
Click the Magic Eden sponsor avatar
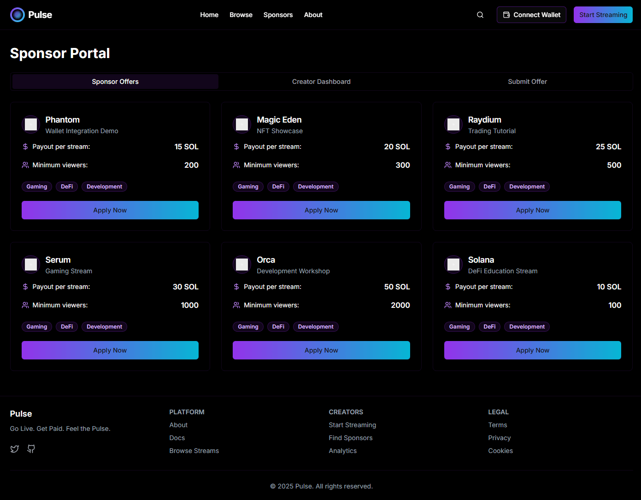[x=242, y=124]
